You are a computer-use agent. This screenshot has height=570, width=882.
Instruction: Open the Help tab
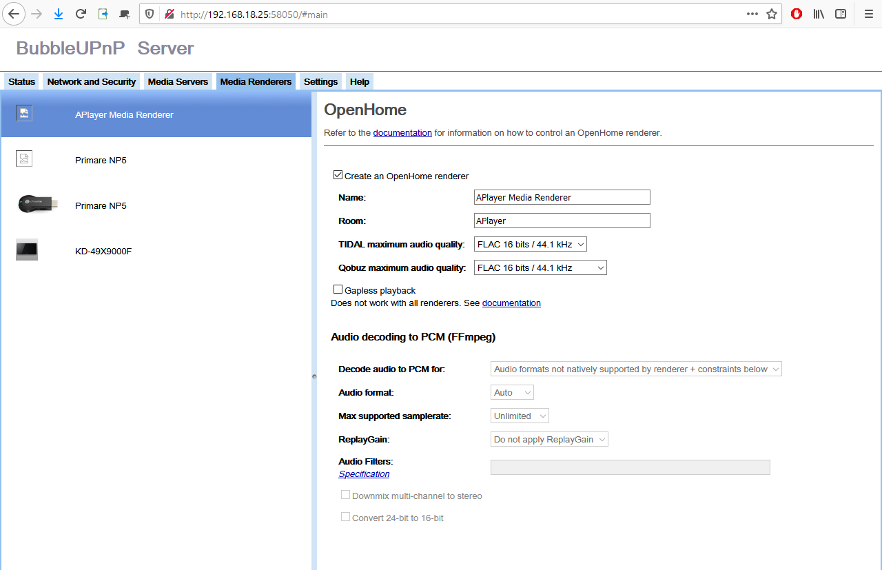click(360, 81)
